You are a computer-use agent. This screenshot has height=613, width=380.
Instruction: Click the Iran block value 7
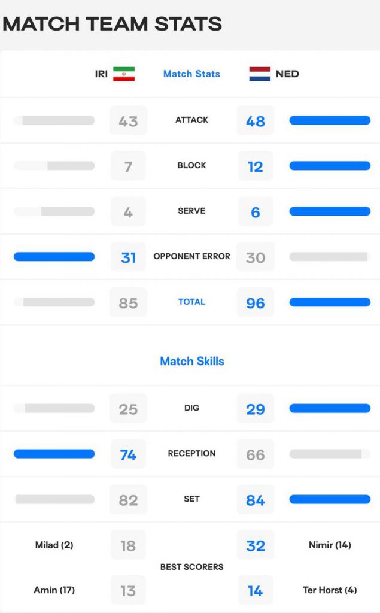128,166
